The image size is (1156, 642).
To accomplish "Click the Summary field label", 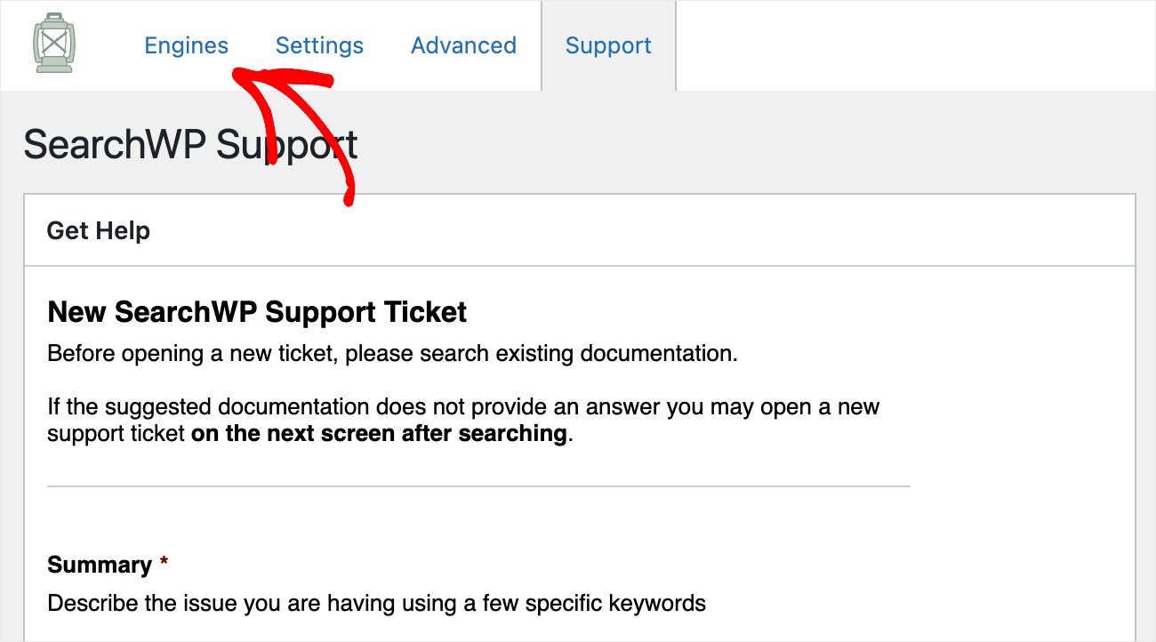I will 100,565.
